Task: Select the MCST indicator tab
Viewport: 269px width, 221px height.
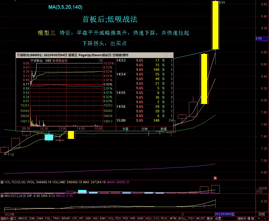Action: [200, 218]
